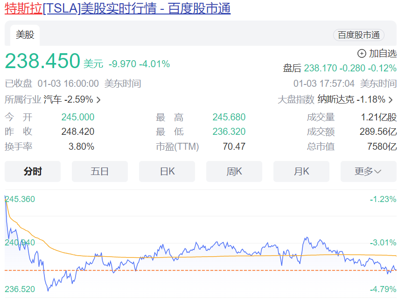Select the 美股 tab
Image resolution: width=405 pixels, height=300 pixels.
tap(25, 35)
